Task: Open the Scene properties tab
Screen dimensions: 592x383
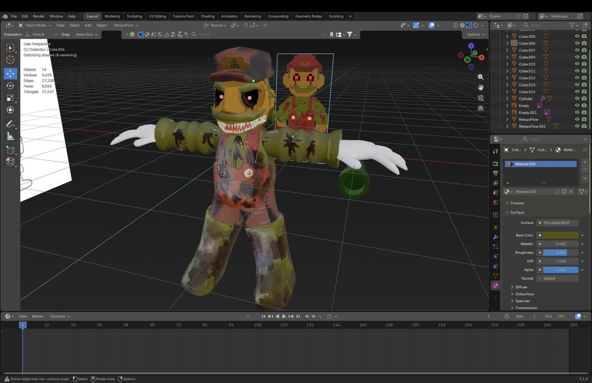Action: pyautogui.click(x=495, y=193)
